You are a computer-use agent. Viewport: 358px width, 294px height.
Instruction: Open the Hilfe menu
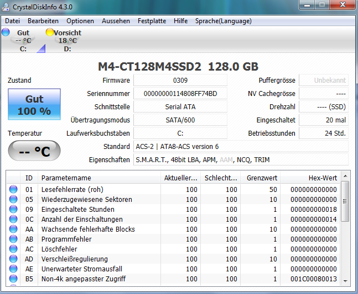click(x=180, y=21)
